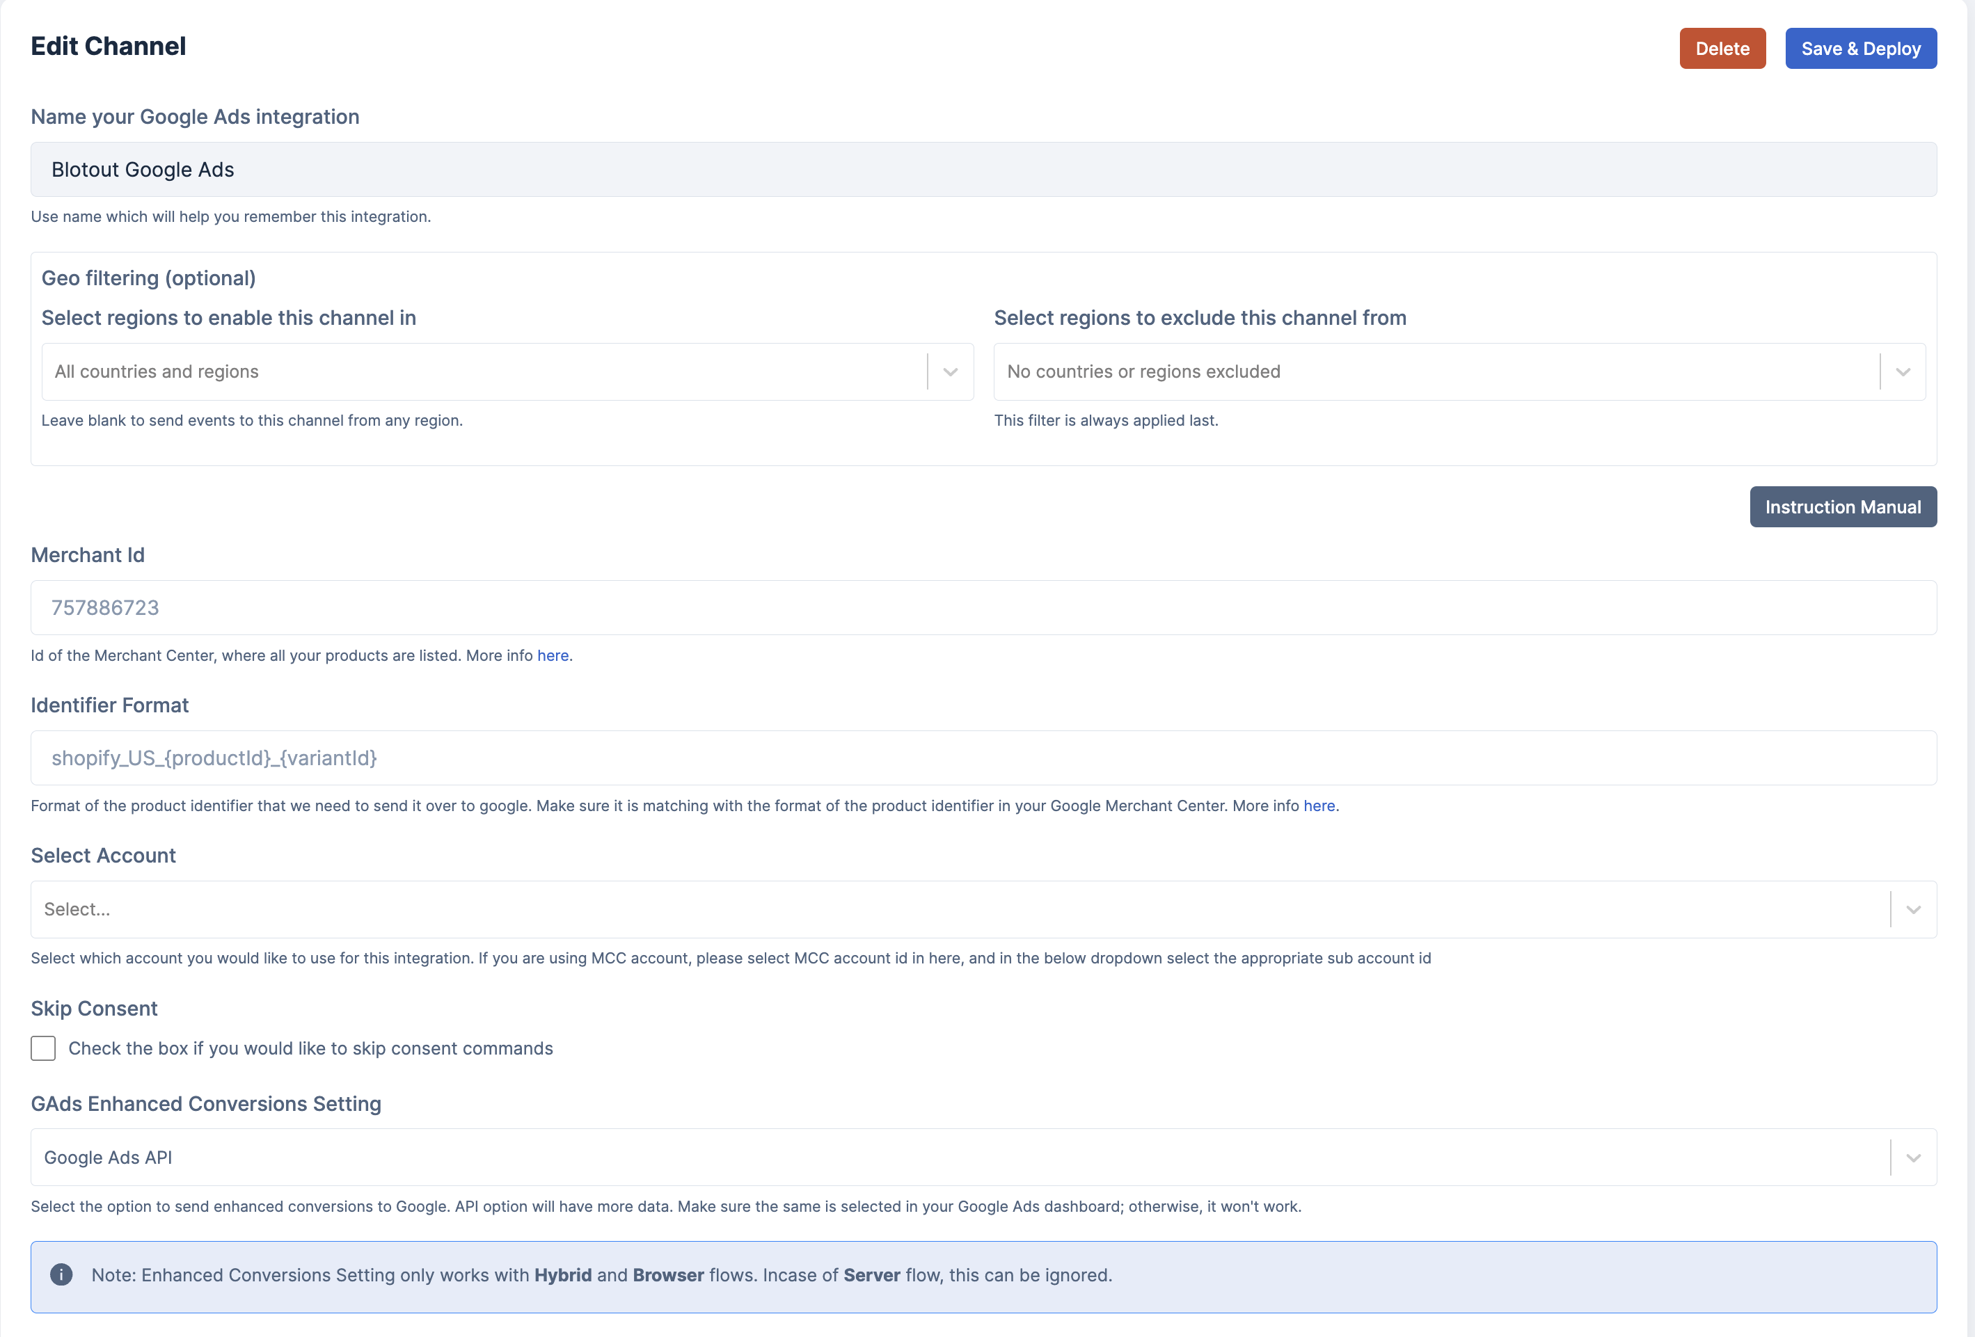This screenshot has height=1337, width=1975.
Task: Open Identifier Format 'here' info link
Action: pyautogui.click(x=1319, y=806)
